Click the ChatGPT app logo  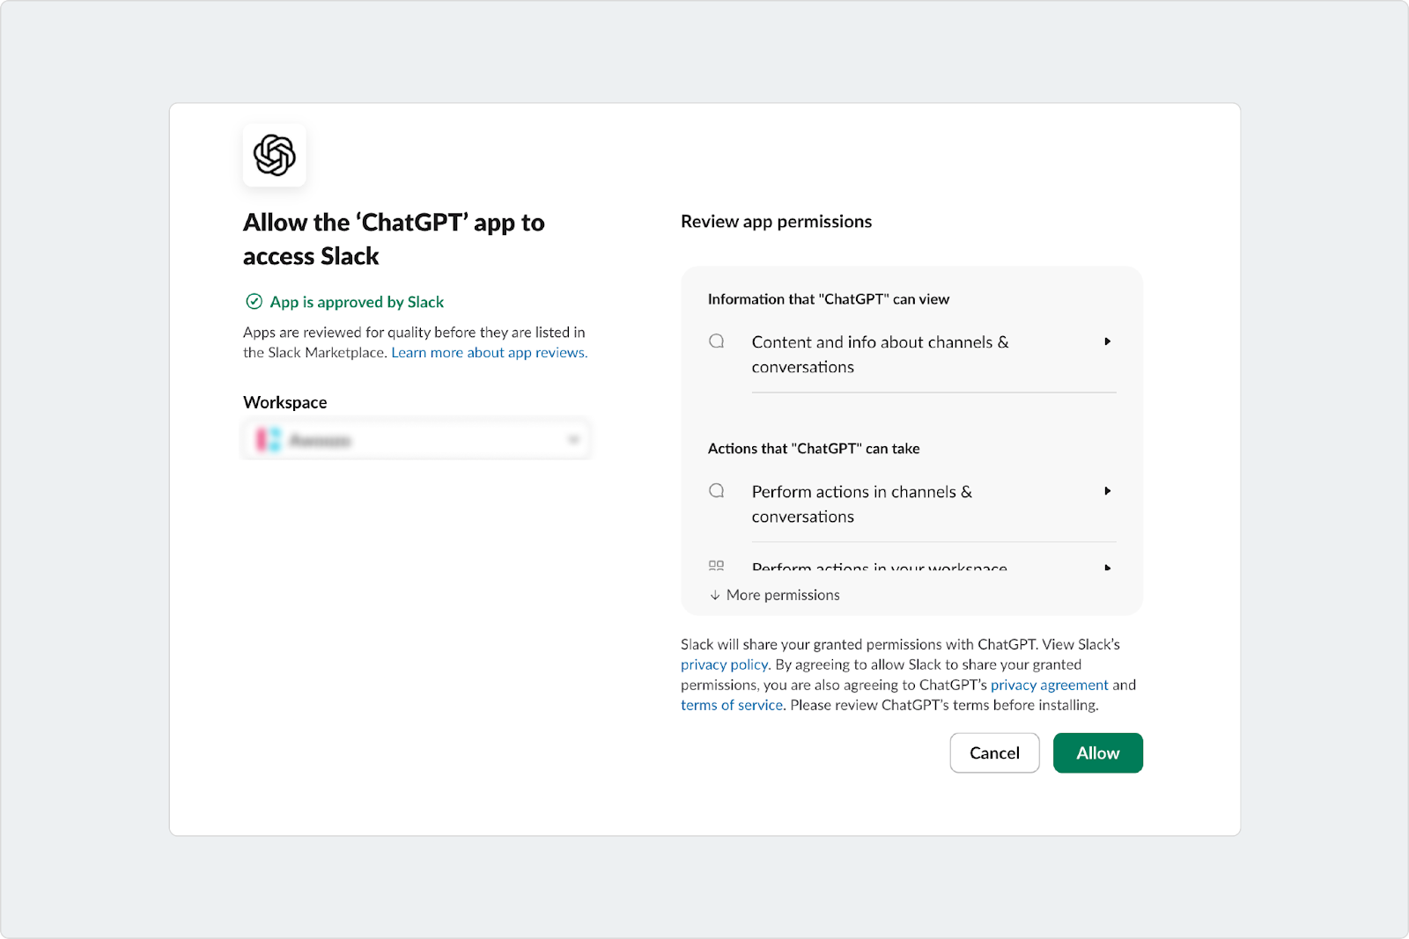[x=274, y=155]
